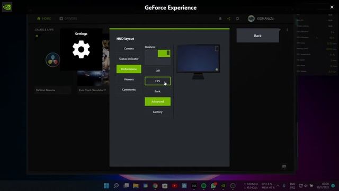Open the gear settings icon in the GeForce header
Screen dimensions: 339x191
click(237, 19)
